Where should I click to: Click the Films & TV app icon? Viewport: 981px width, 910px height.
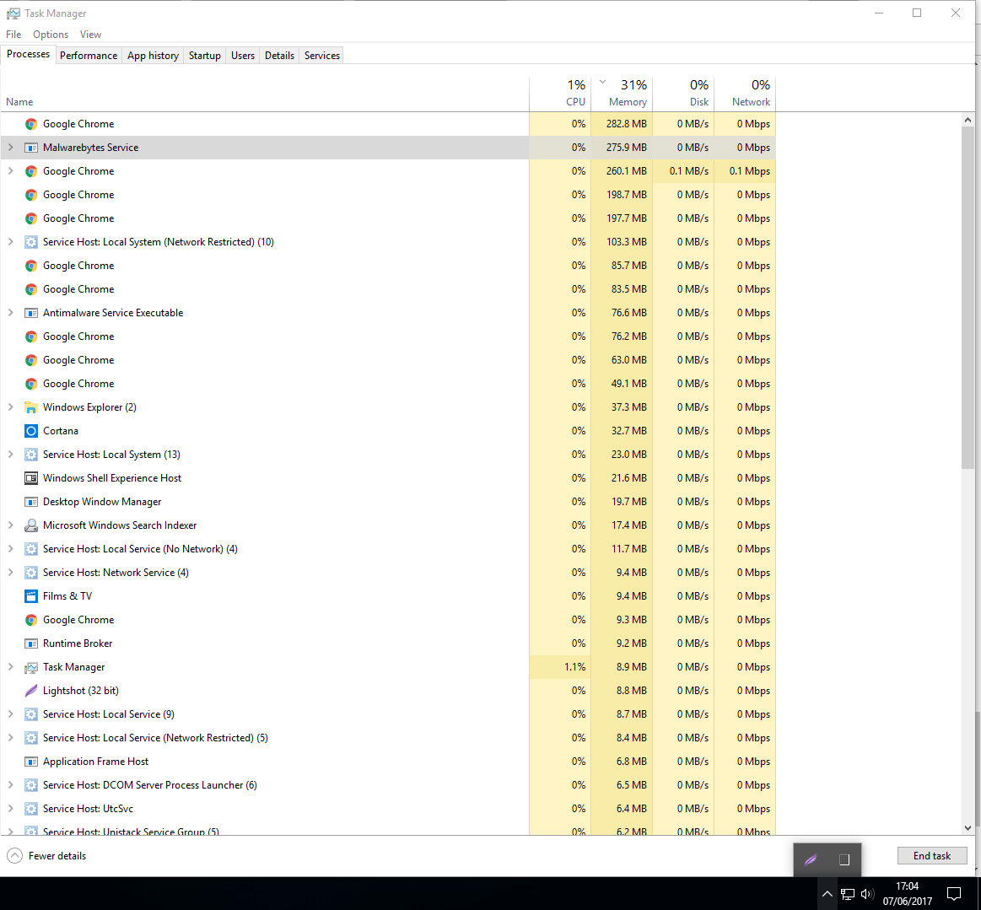(30, 596)
